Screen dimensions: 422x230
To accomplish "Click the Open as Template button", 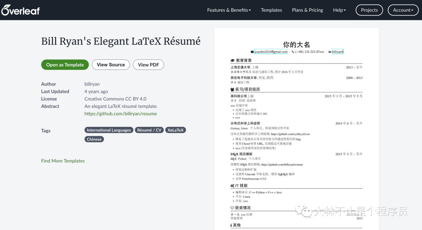I will (x=65, y=64).
